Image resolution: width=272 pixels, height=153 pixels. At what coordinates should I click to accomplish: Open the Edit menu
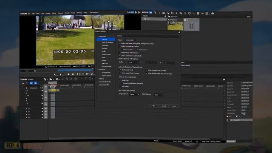[33, 14]
